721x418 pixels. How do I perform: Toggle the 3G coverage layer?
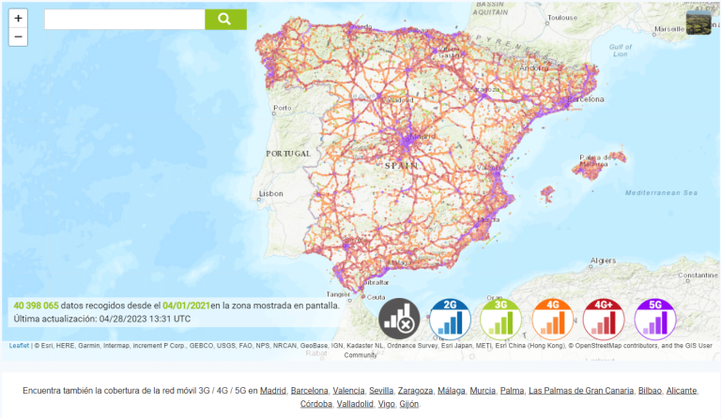point(501,319)
